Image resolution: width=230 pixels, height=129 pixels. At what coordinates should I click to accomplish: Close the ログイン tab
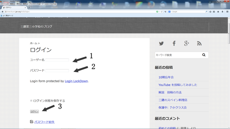[25, 7]
